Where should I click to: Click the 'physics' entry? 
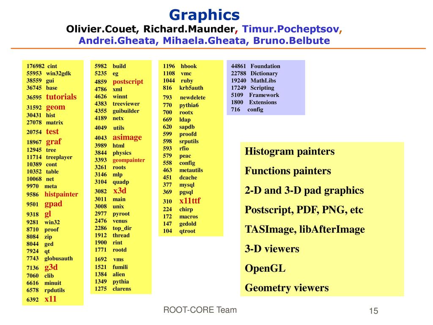pos(122,153)
